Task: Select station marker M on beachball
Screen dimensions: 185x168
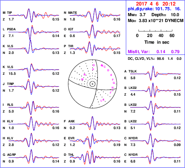Action: coord(82,79)
